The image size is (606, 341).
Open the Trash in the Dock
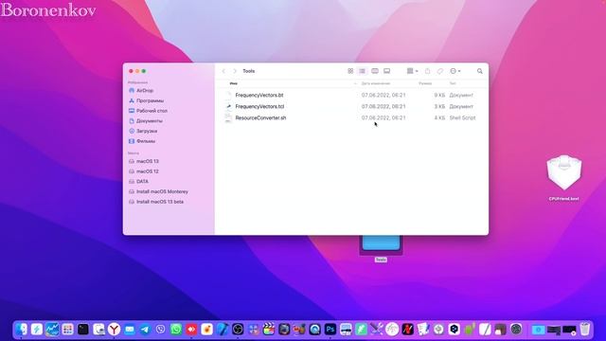tap(585, 330)
